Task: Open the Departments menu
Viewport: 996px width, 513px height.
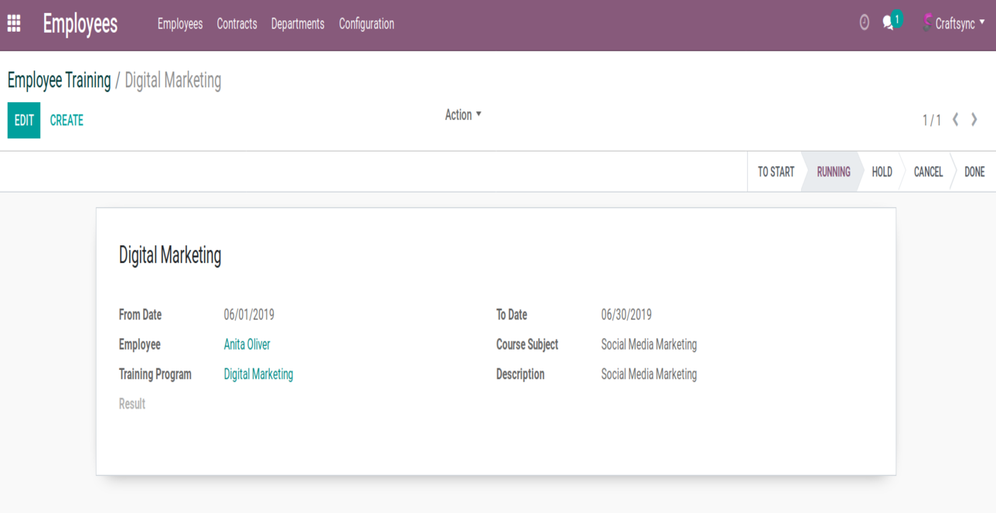Action: click(298, 24)
